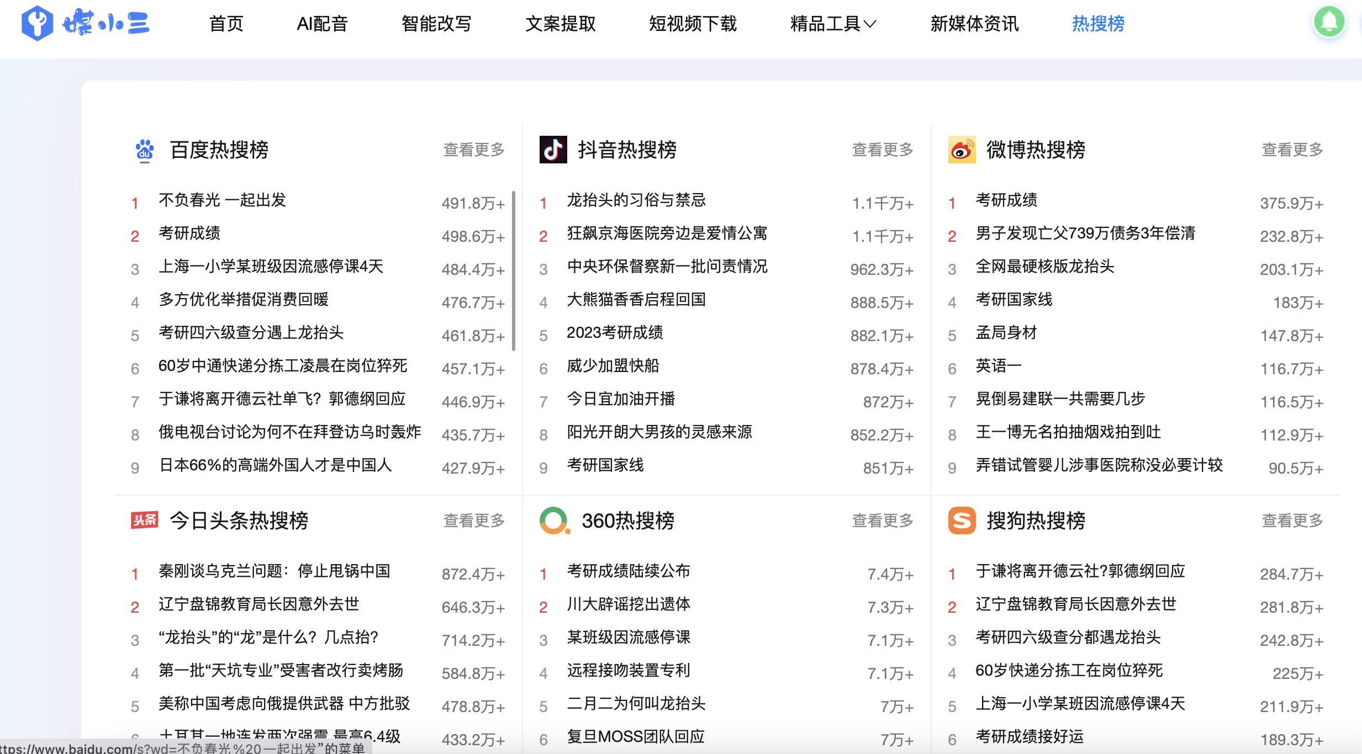Open the 新媒体资讯 menu item
Image resolution: width=1362 pixels, height=754 pixels.
pyautogui.click(x=975, y=24)
